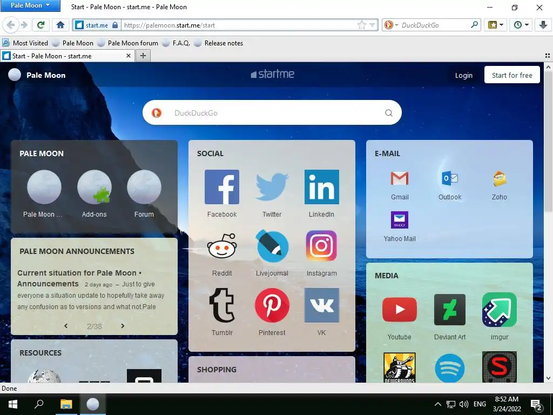Click the ENG language indicator
This screenshot has height=415, width=553.
[x=480, y=404]
